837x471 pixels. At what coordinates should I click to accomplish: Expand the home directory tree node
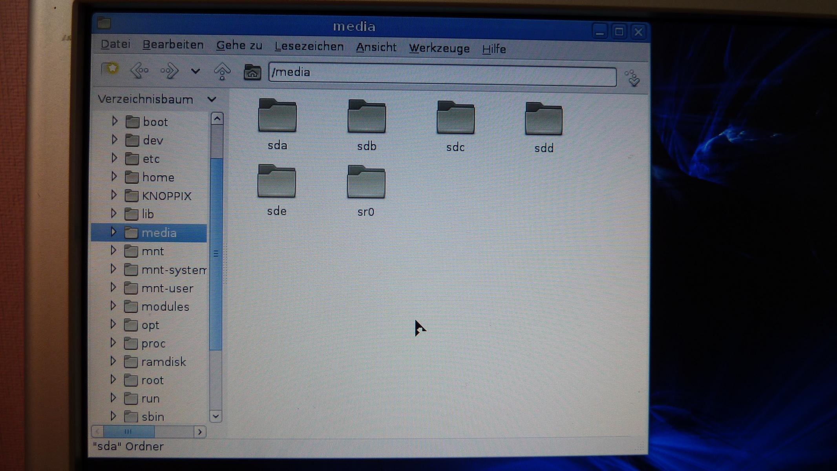[x=114, y=176]
